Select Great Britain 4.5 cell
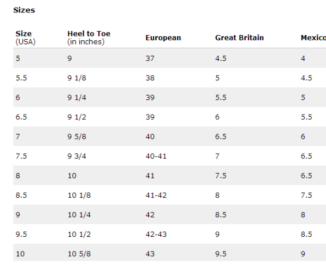326x265 pixels. click(221, 59)
